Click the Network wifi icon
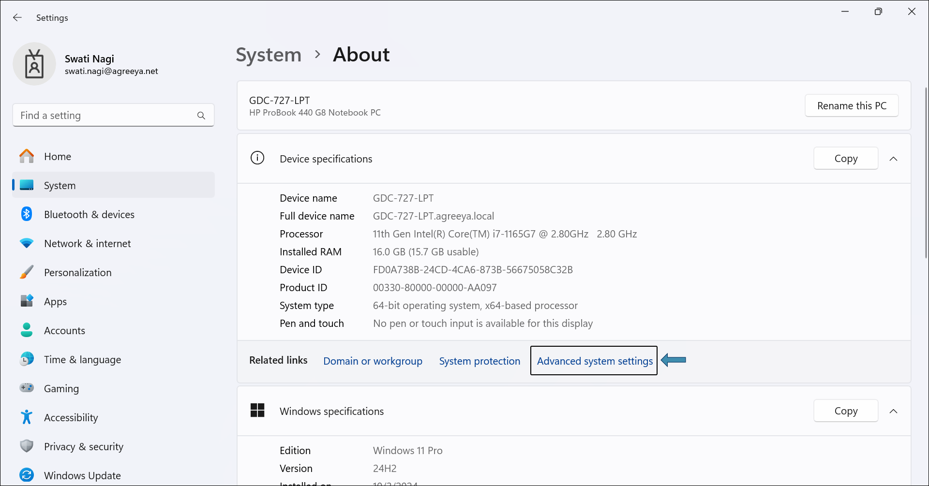This screenshot has height=486, width=929. coord(27,243)
